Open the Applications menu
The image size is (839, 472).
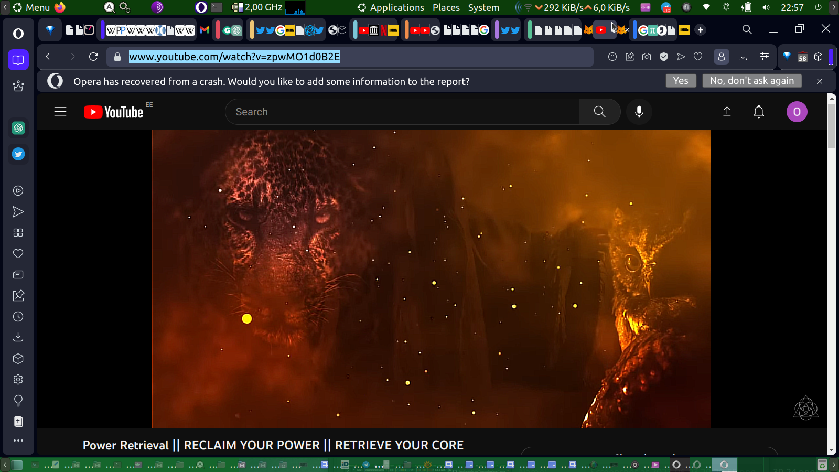coord(391,7)
